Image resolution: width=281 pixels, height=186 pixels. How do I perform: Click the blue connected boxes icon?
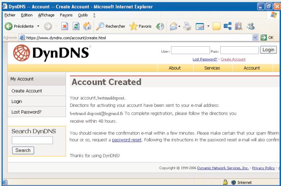pos(228,26)
